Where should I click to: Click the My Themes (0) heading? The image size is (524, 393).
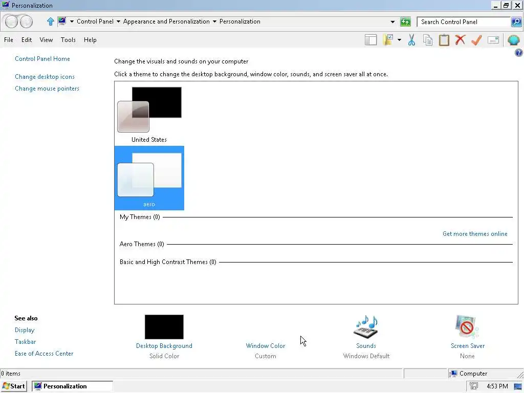[x=140, y=217]
